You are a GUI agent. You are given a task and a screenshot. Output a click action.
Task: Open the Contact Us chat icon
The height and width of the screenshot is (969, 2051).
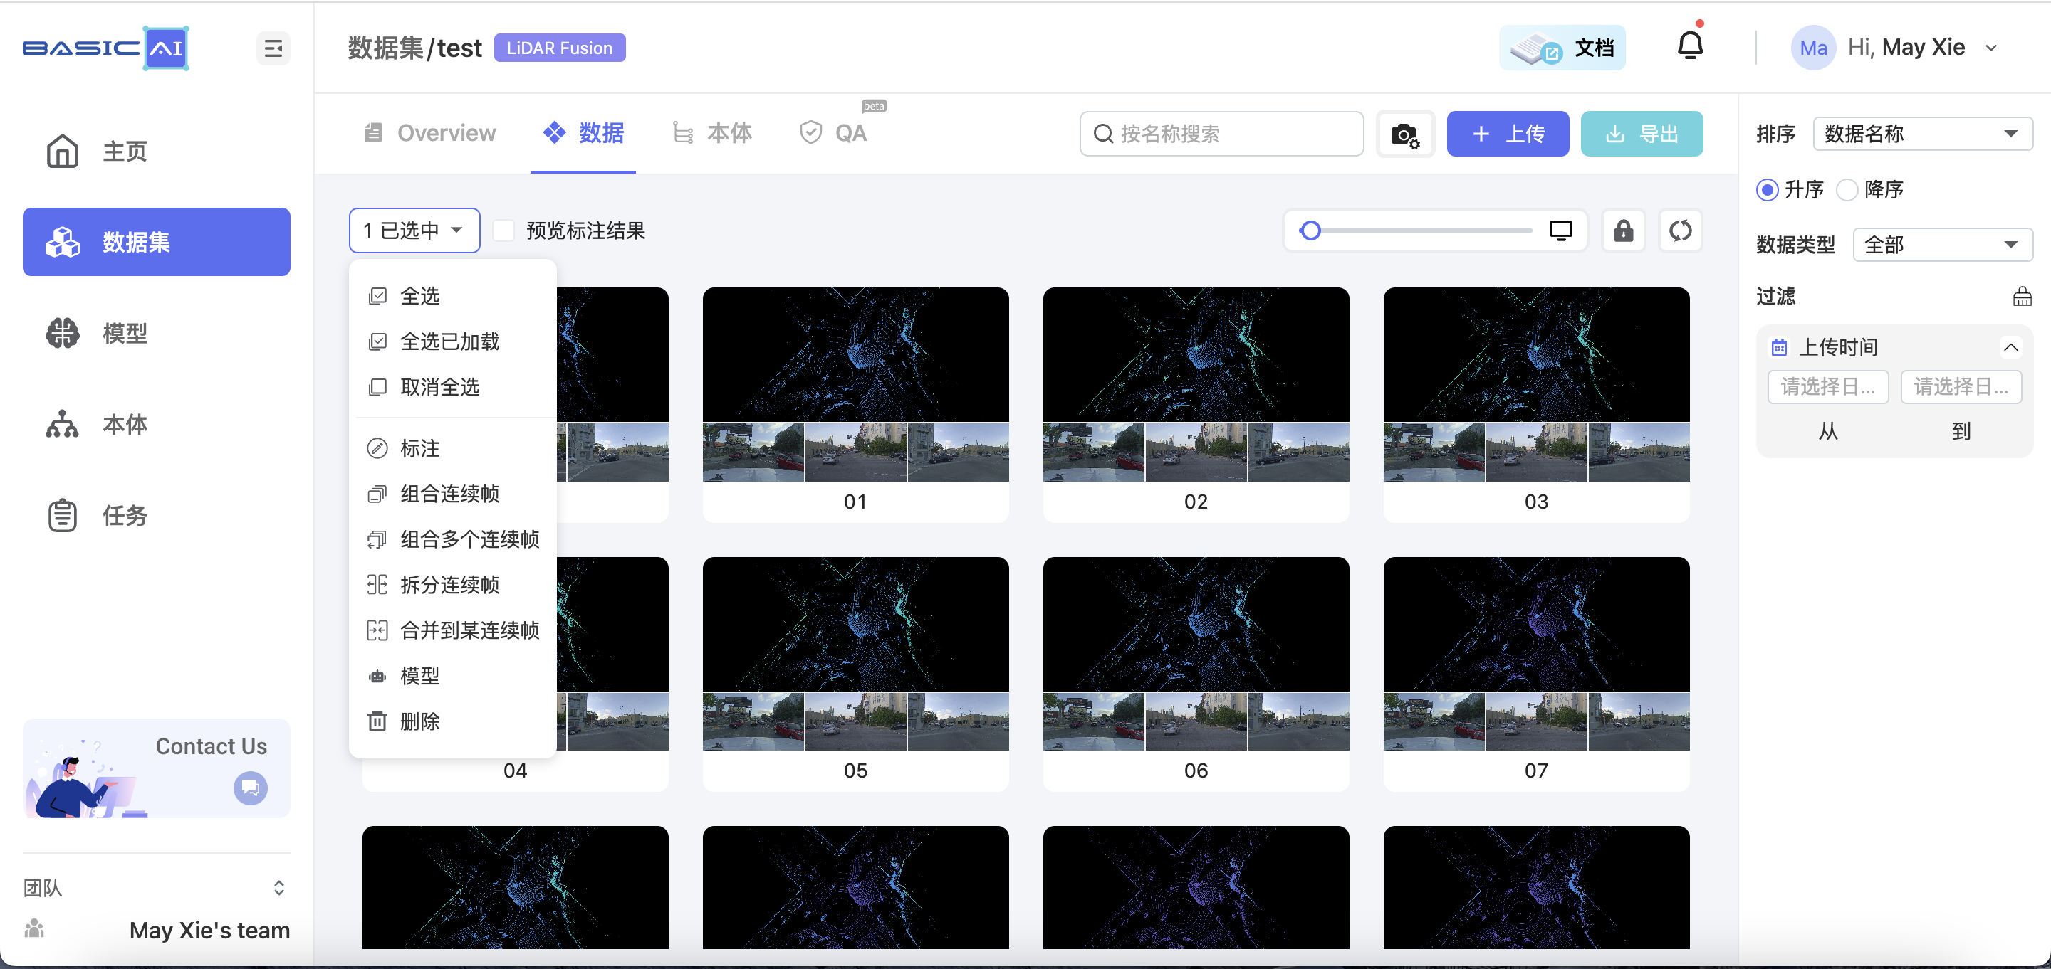tap(250, 788)
